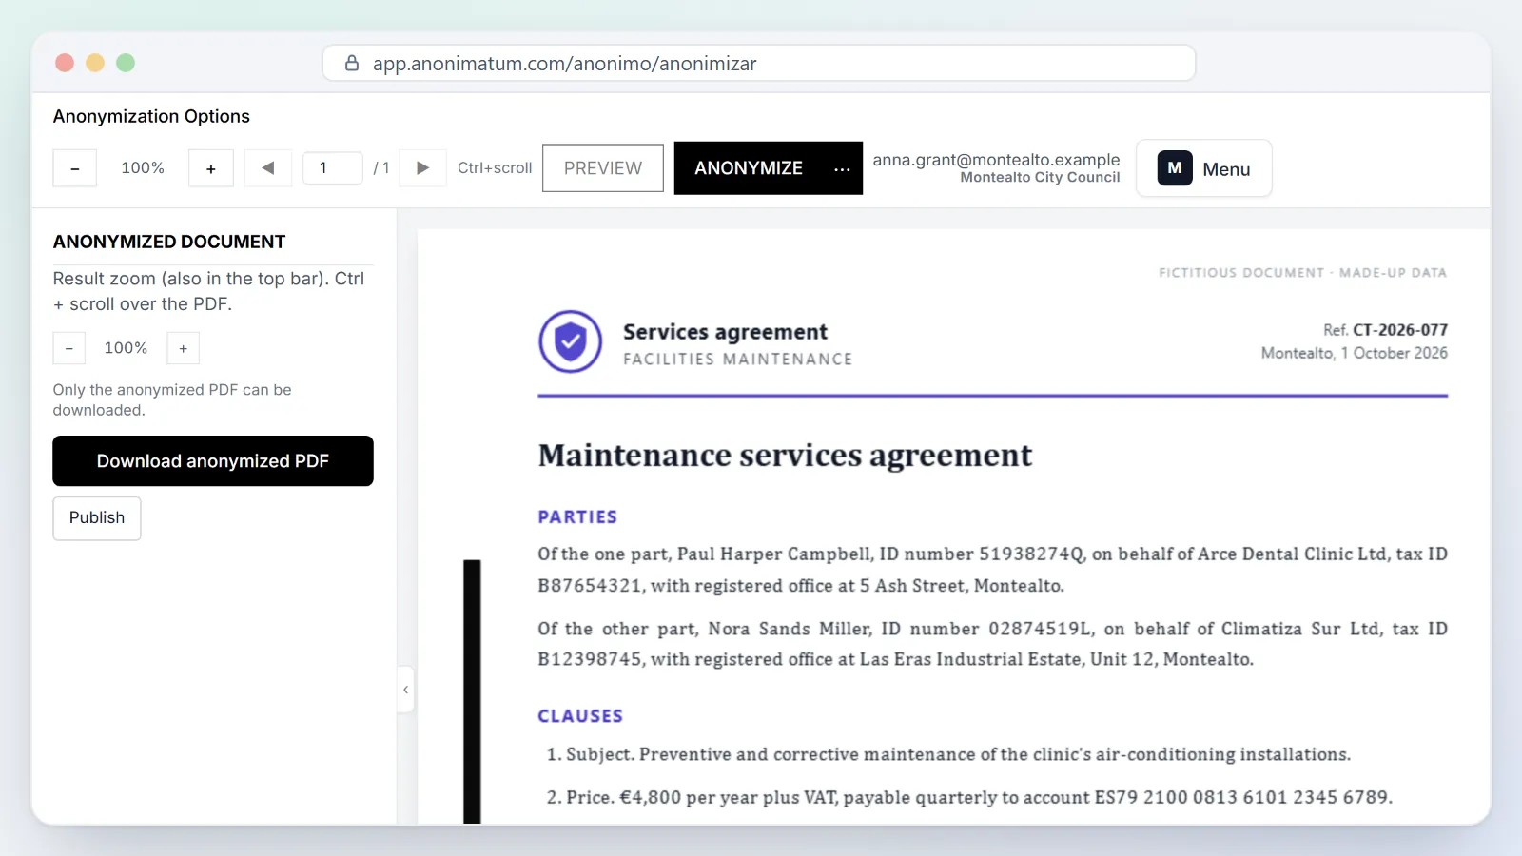Open the ANONYMIZE three-dots options
The height and width of the screenshot is (856, 1522).
tap(842, 169)
